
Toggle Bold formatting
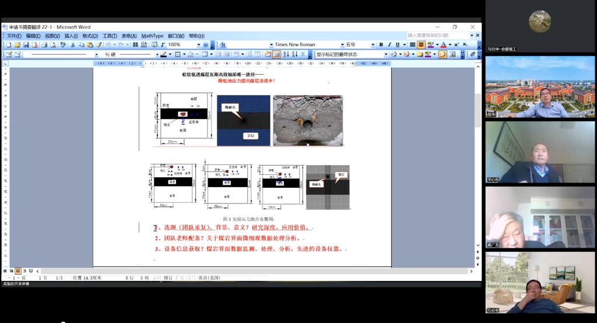(381, 45)
